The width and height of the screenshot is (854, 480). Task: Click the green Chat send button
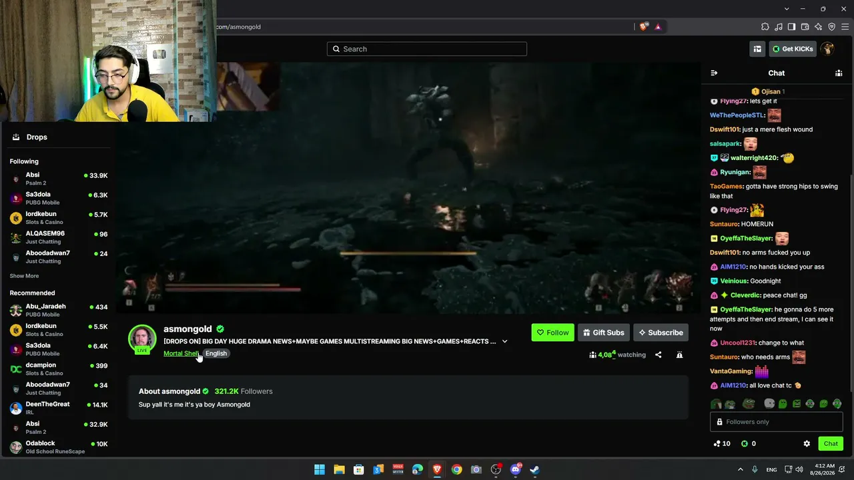point(831,443)
